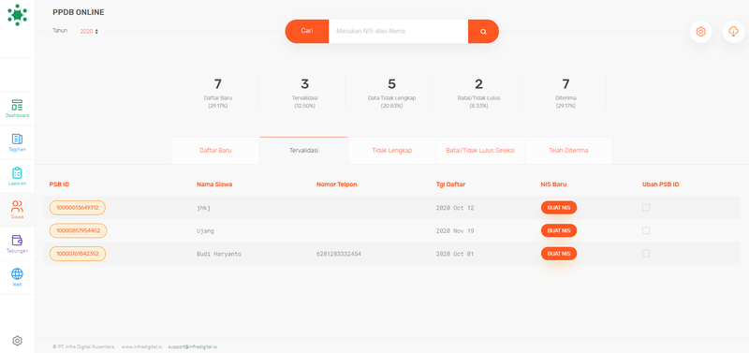Screen dimensions: 749x353
Task: Click student name jhkj
Action: [x=204, y=208]
